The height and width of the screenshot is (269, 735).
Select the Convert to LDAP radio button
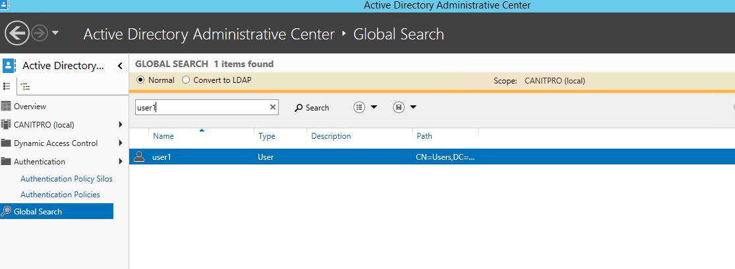[x=186, y=80]
